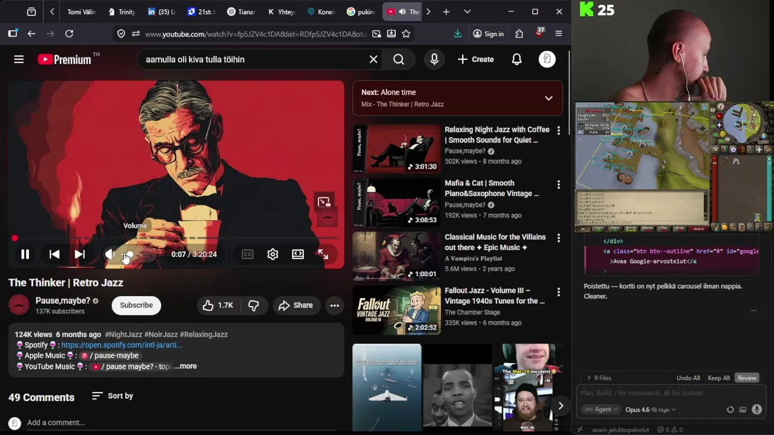Viewport: 774px width, 435px height.
Task: Switch to the Trinity browser tab
Action: [121, 11]
